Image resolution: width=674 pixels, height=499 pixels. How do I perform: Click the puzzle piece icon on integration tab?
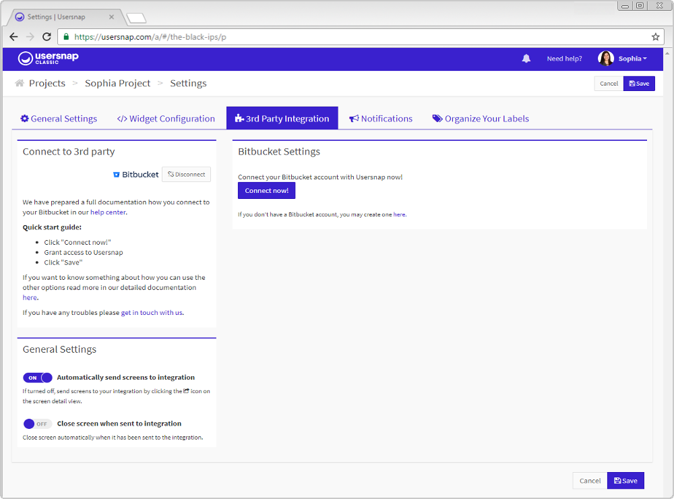239,118
